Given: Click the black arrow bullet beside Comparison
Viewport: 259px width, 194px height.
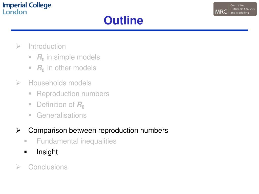Looking at the screenshot, I should [x=18, y=130].
